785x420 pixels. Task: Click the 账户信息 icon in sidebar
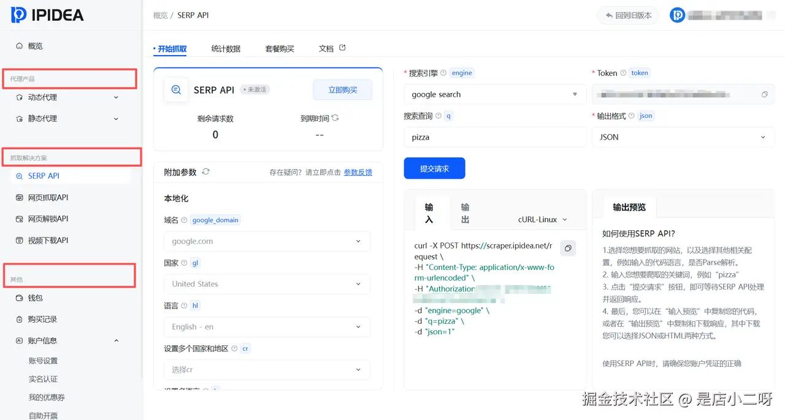click(19, 341)
